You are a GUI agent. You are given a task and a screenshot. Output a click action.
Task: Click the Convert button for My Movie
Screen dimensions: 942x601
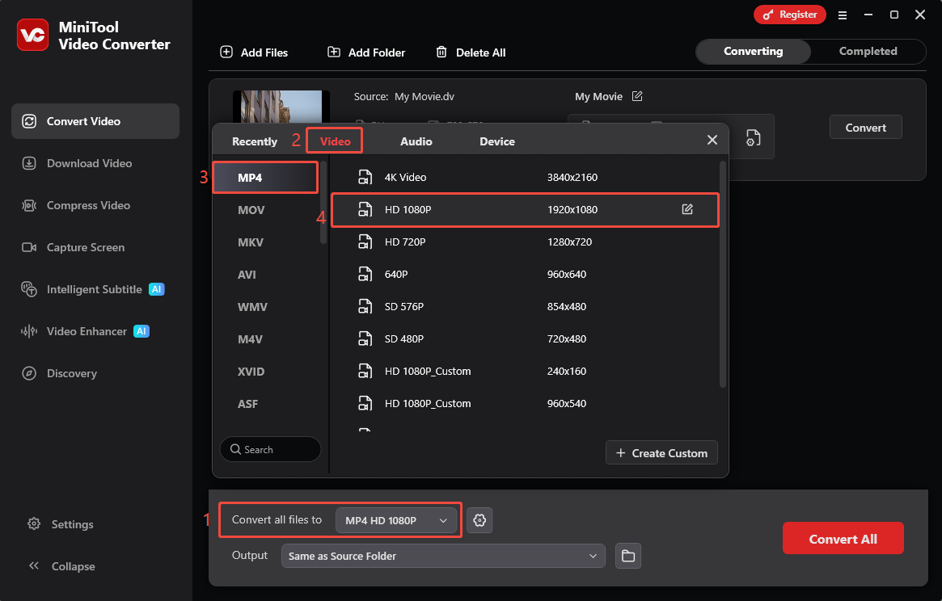(x=866, y=128)
